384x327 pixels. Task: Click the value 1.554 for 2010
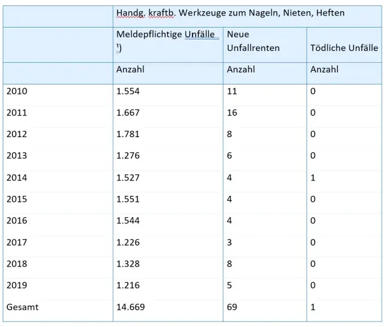tap(128, 92)
